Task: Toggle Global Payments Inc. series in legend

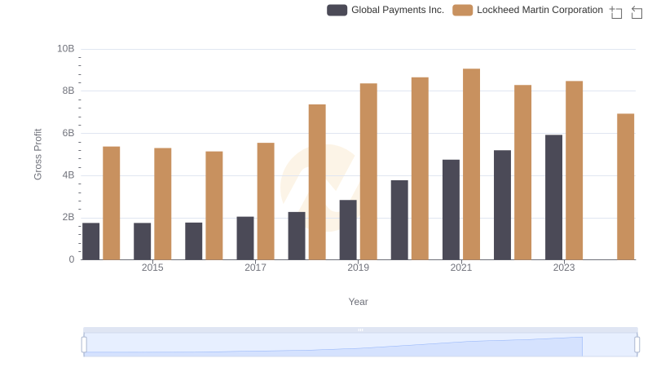Action: tap(385, 10)
